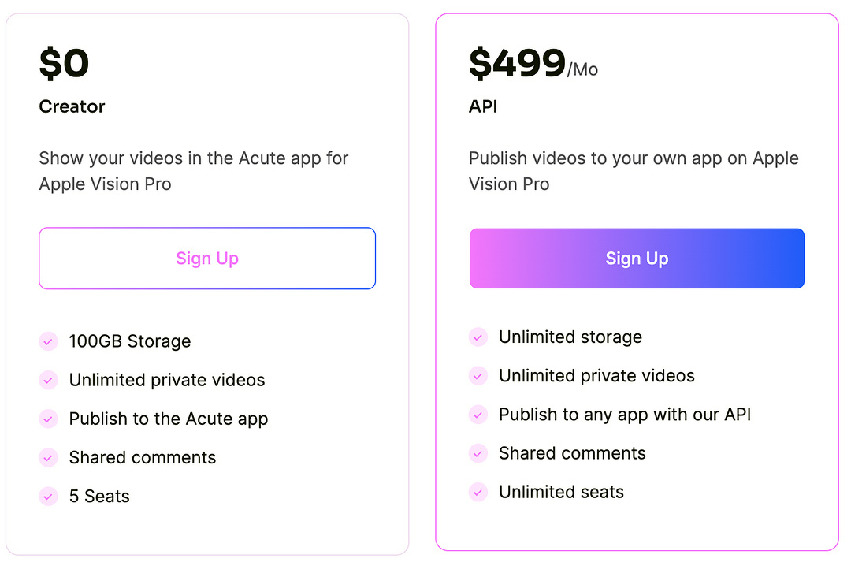Screen dimensions: 851x562
Task: Click the API plan Sign Up button
Action: tap(637, 259)
